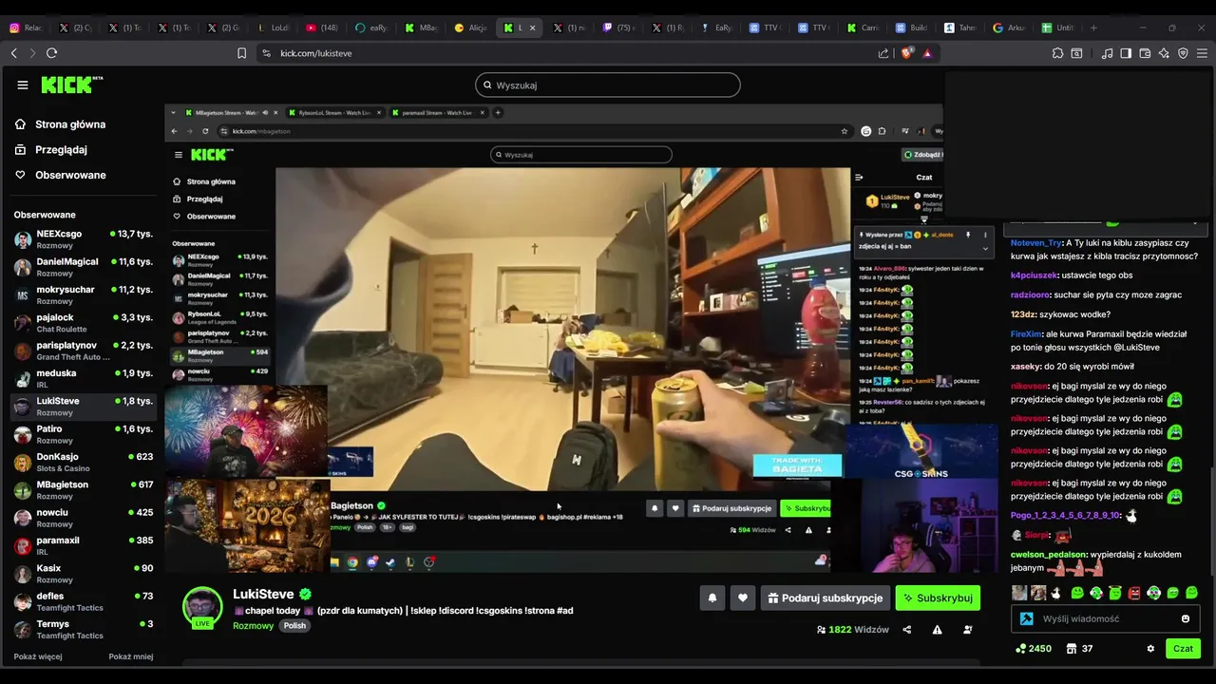
Task: Click the Rozmowy category under the stream title
Action: coord(253,626)
